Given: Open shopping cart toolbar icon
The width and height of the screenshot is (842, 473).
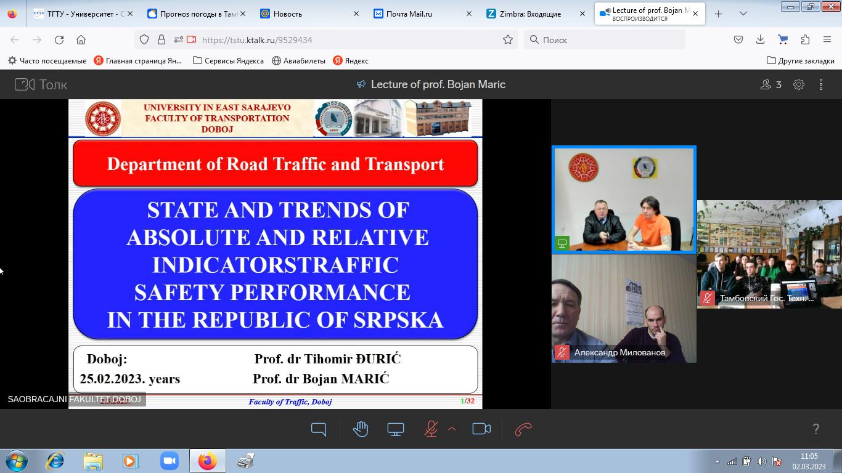Looking at the screenshot, I should point(783,39).
